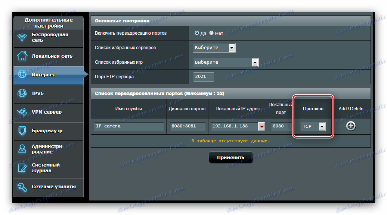387x215 pixels.
Task: Click the IPv6 globe icon
Action: [x=22, y=93]
